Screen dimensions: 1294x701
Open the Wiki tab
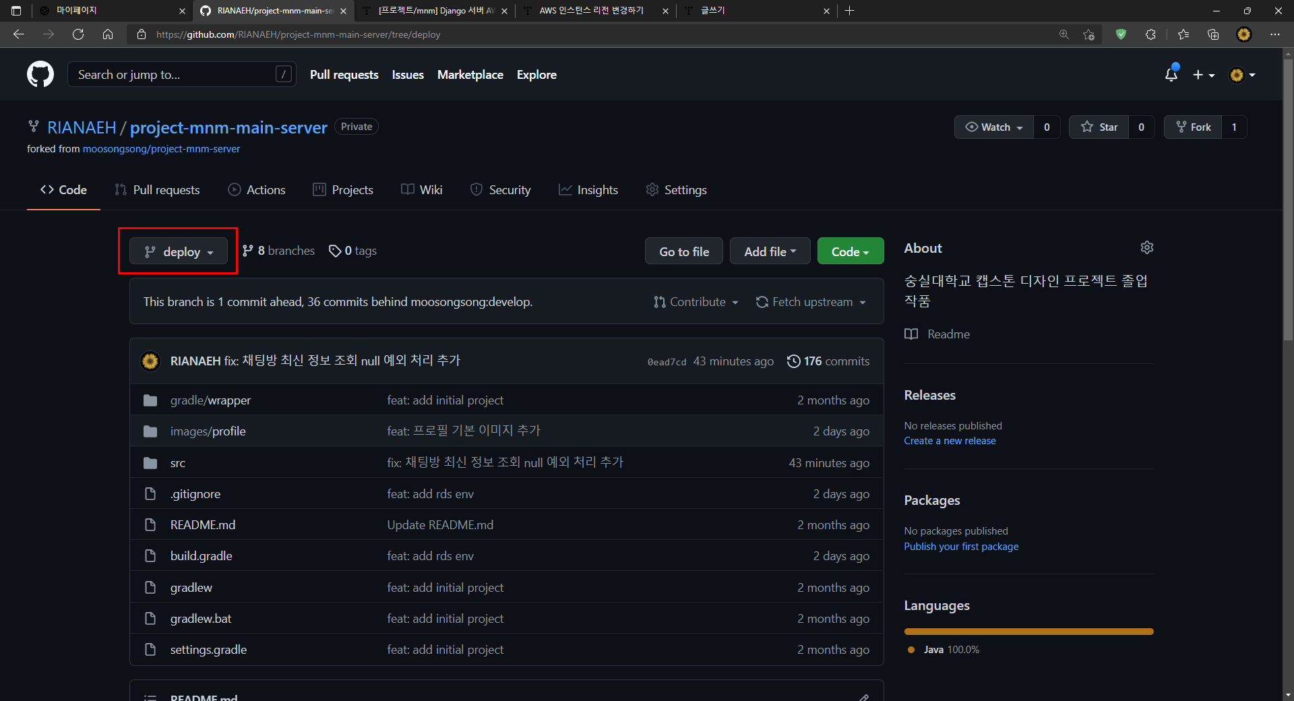pos(422,190)
